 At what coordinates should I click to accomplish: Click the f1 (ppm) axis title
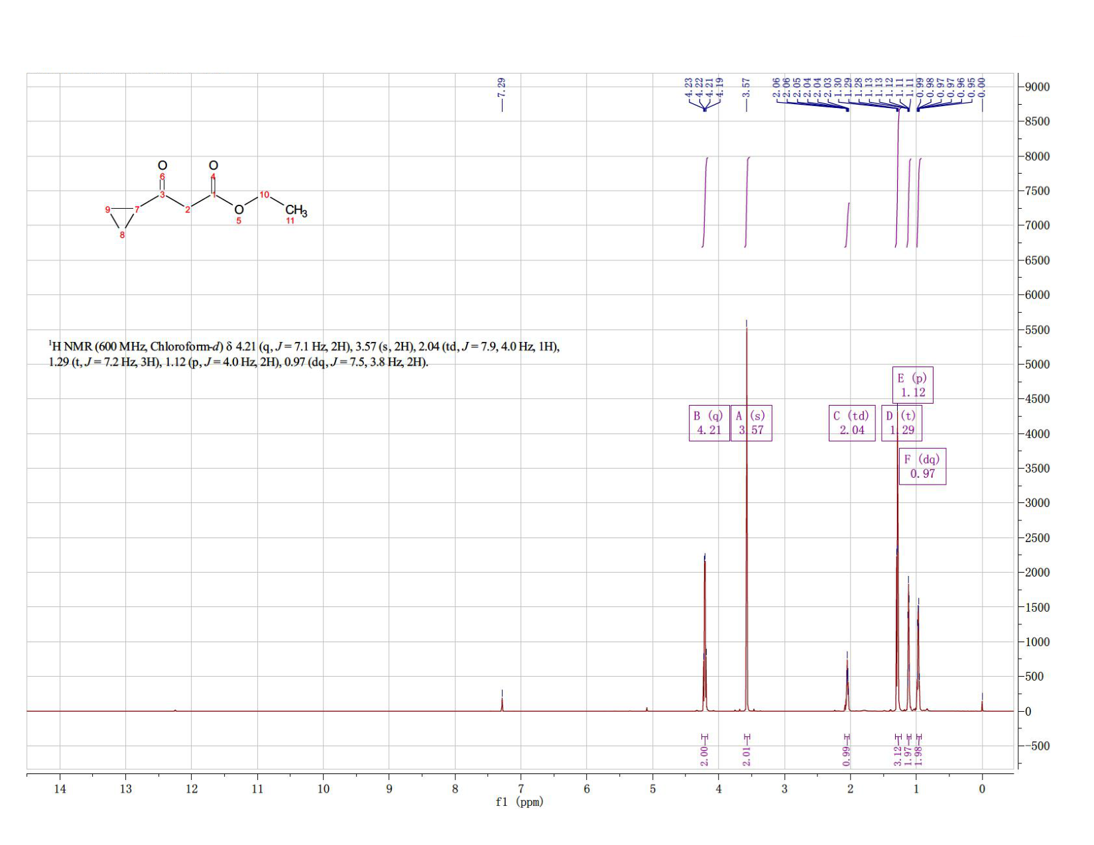[520, 802]
